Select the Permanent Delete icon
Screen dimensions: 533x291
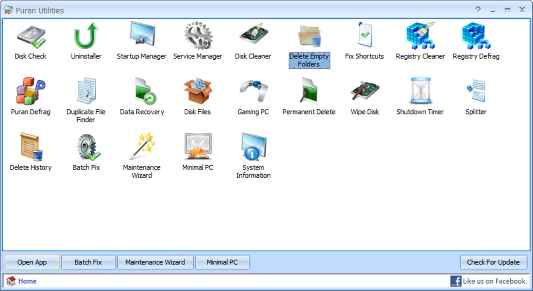tap(309, 91)
